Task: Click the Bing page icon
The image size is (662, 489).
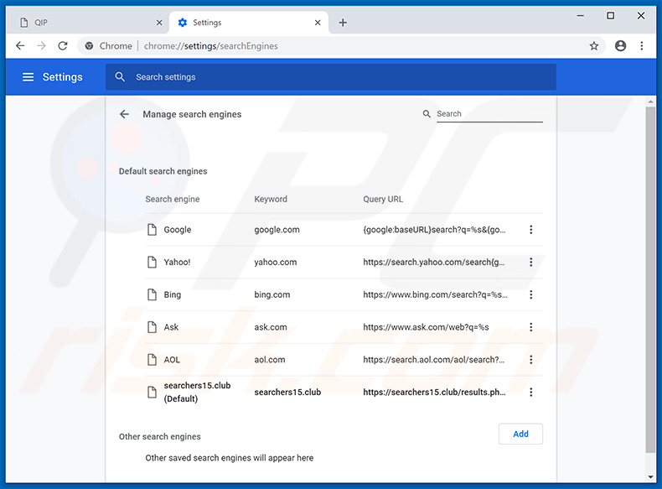Action: click(152, 294)
